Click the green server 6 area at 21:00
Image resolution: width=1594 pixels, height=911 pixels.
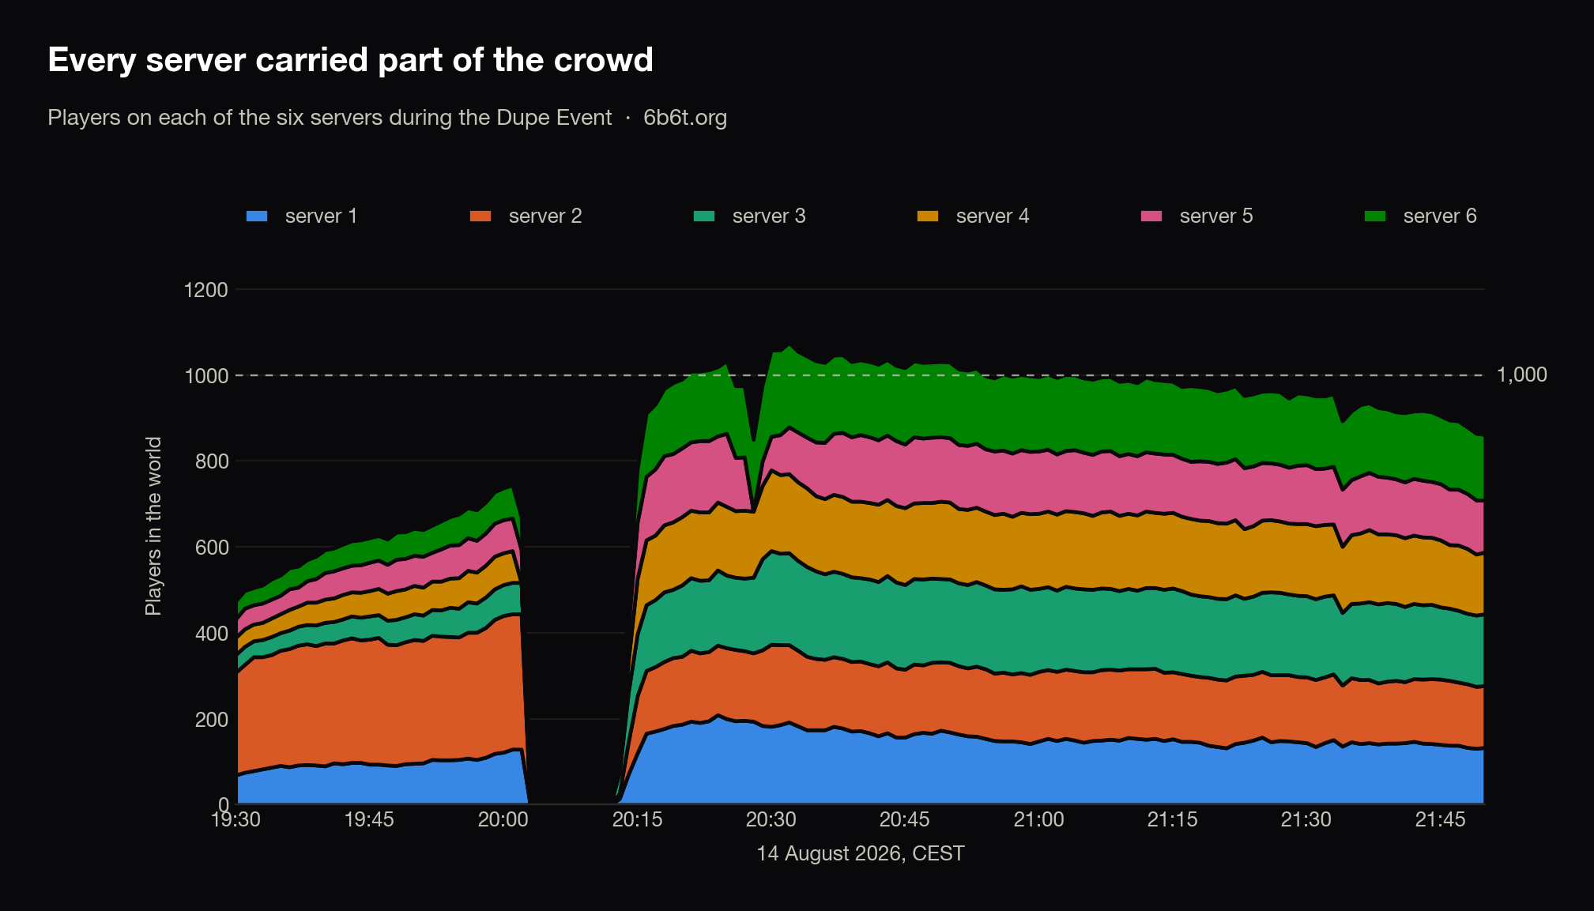pyautogui.click(x=1038, y=415)
